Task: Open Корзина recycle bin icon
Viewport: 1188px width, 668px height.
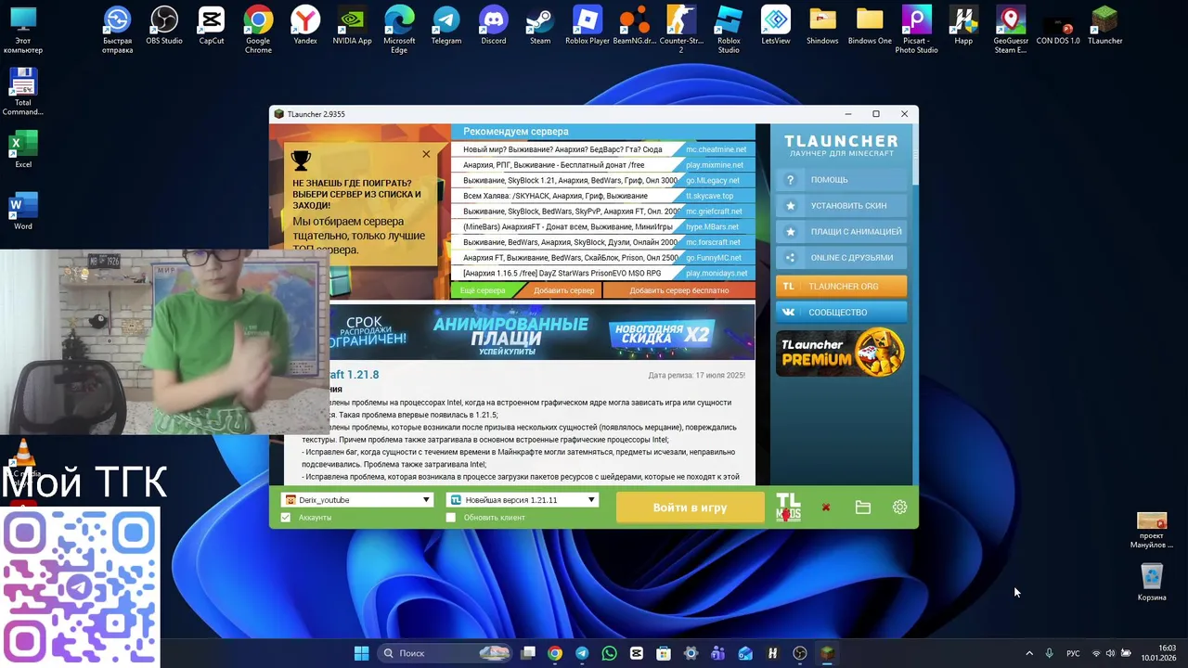Action: coord(1152,583)
